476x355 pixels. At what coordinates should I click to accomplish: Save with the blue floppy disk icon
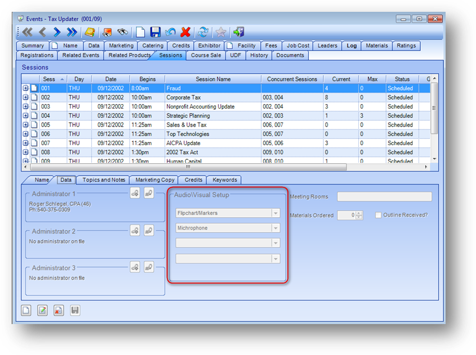coord(155,32)
